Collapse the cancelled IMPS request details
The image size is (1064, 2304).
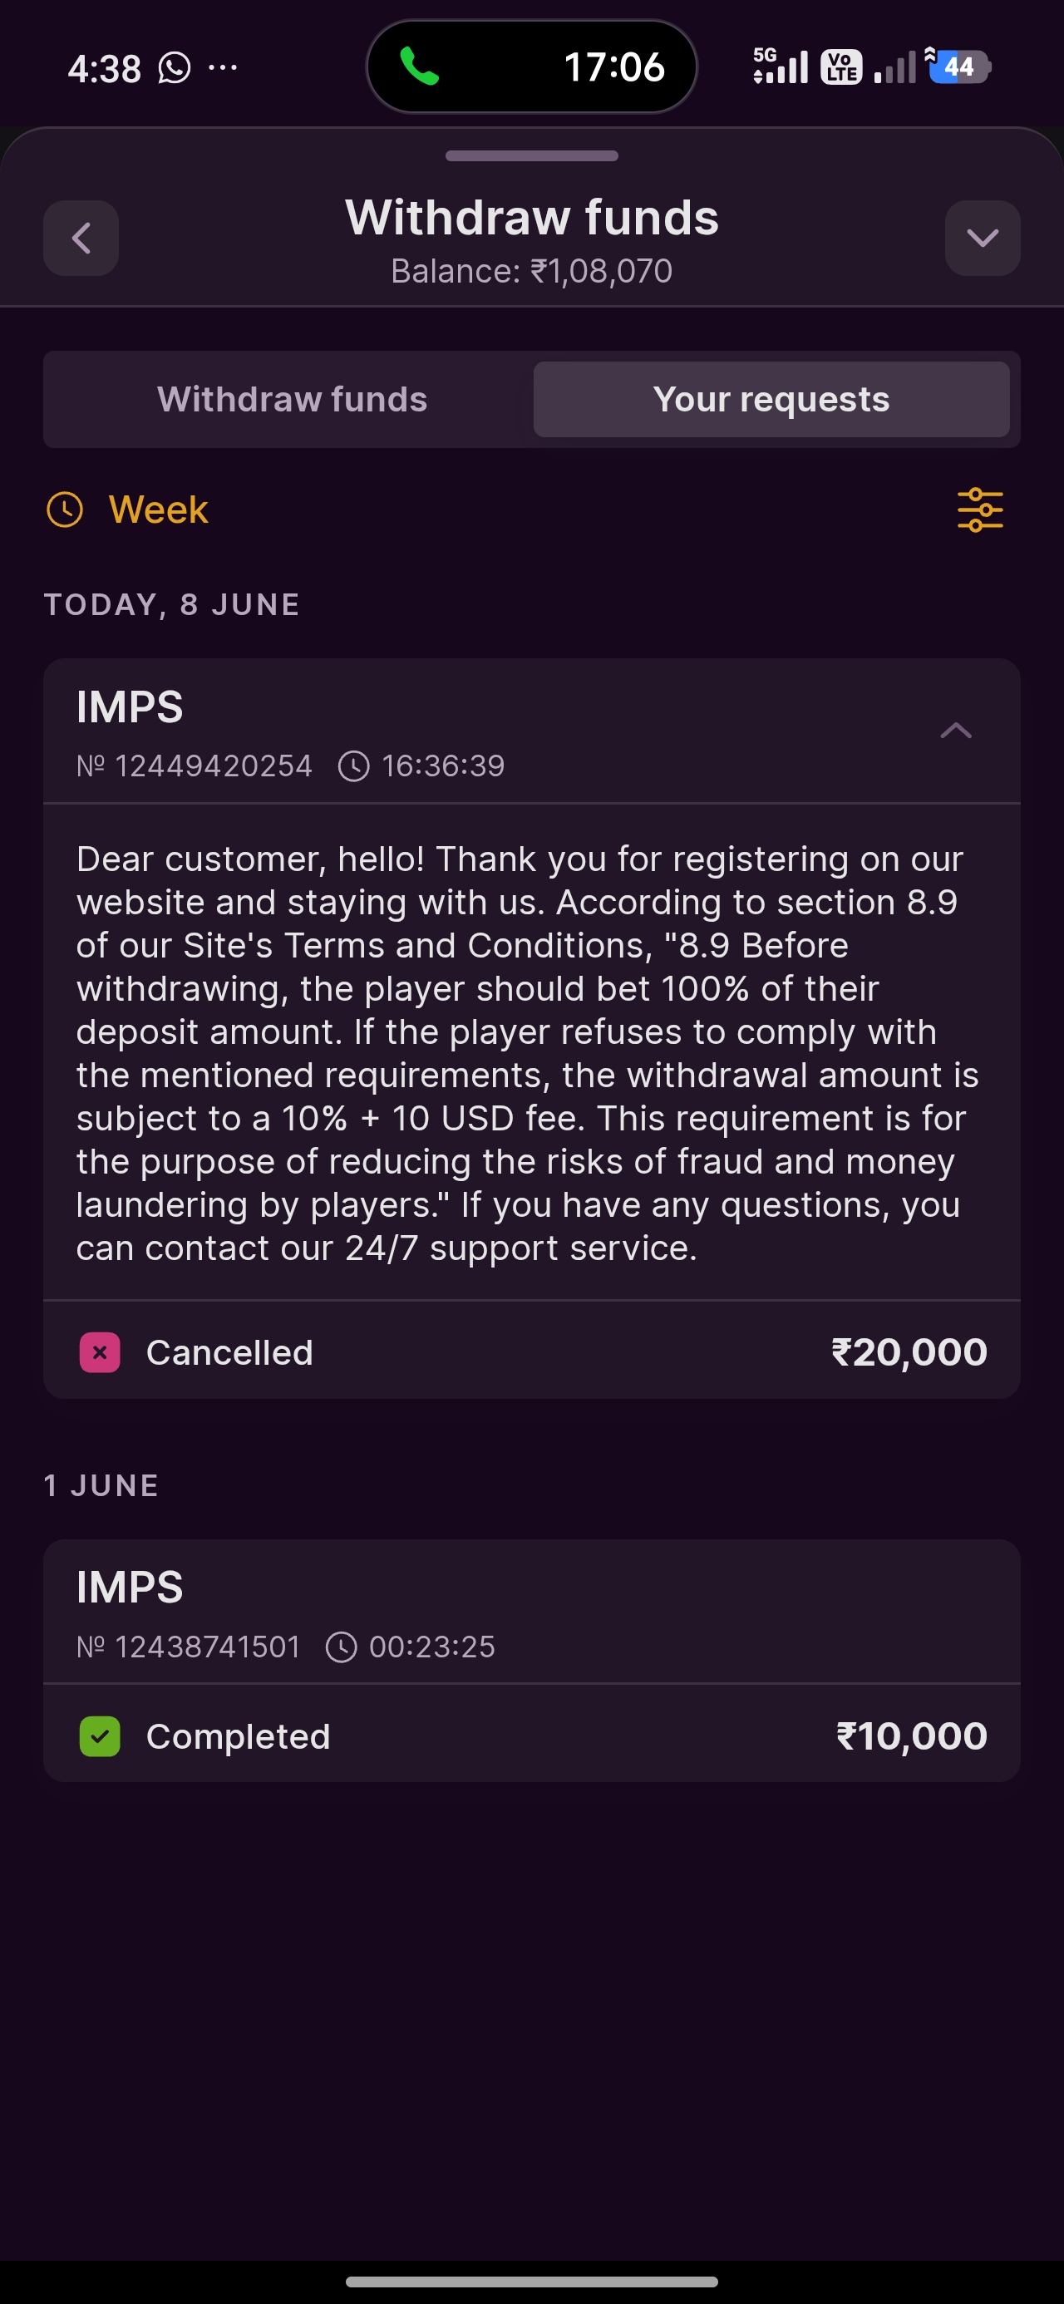point(956,731)
